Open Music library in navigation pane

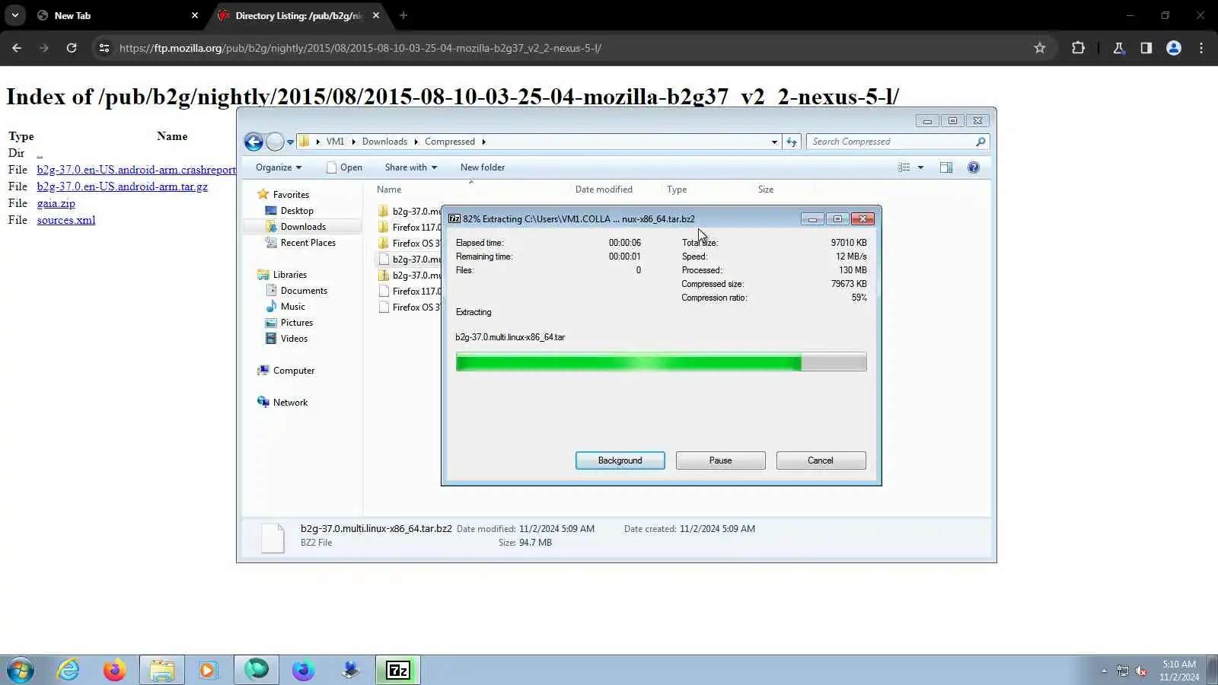[x=292, y=307]
